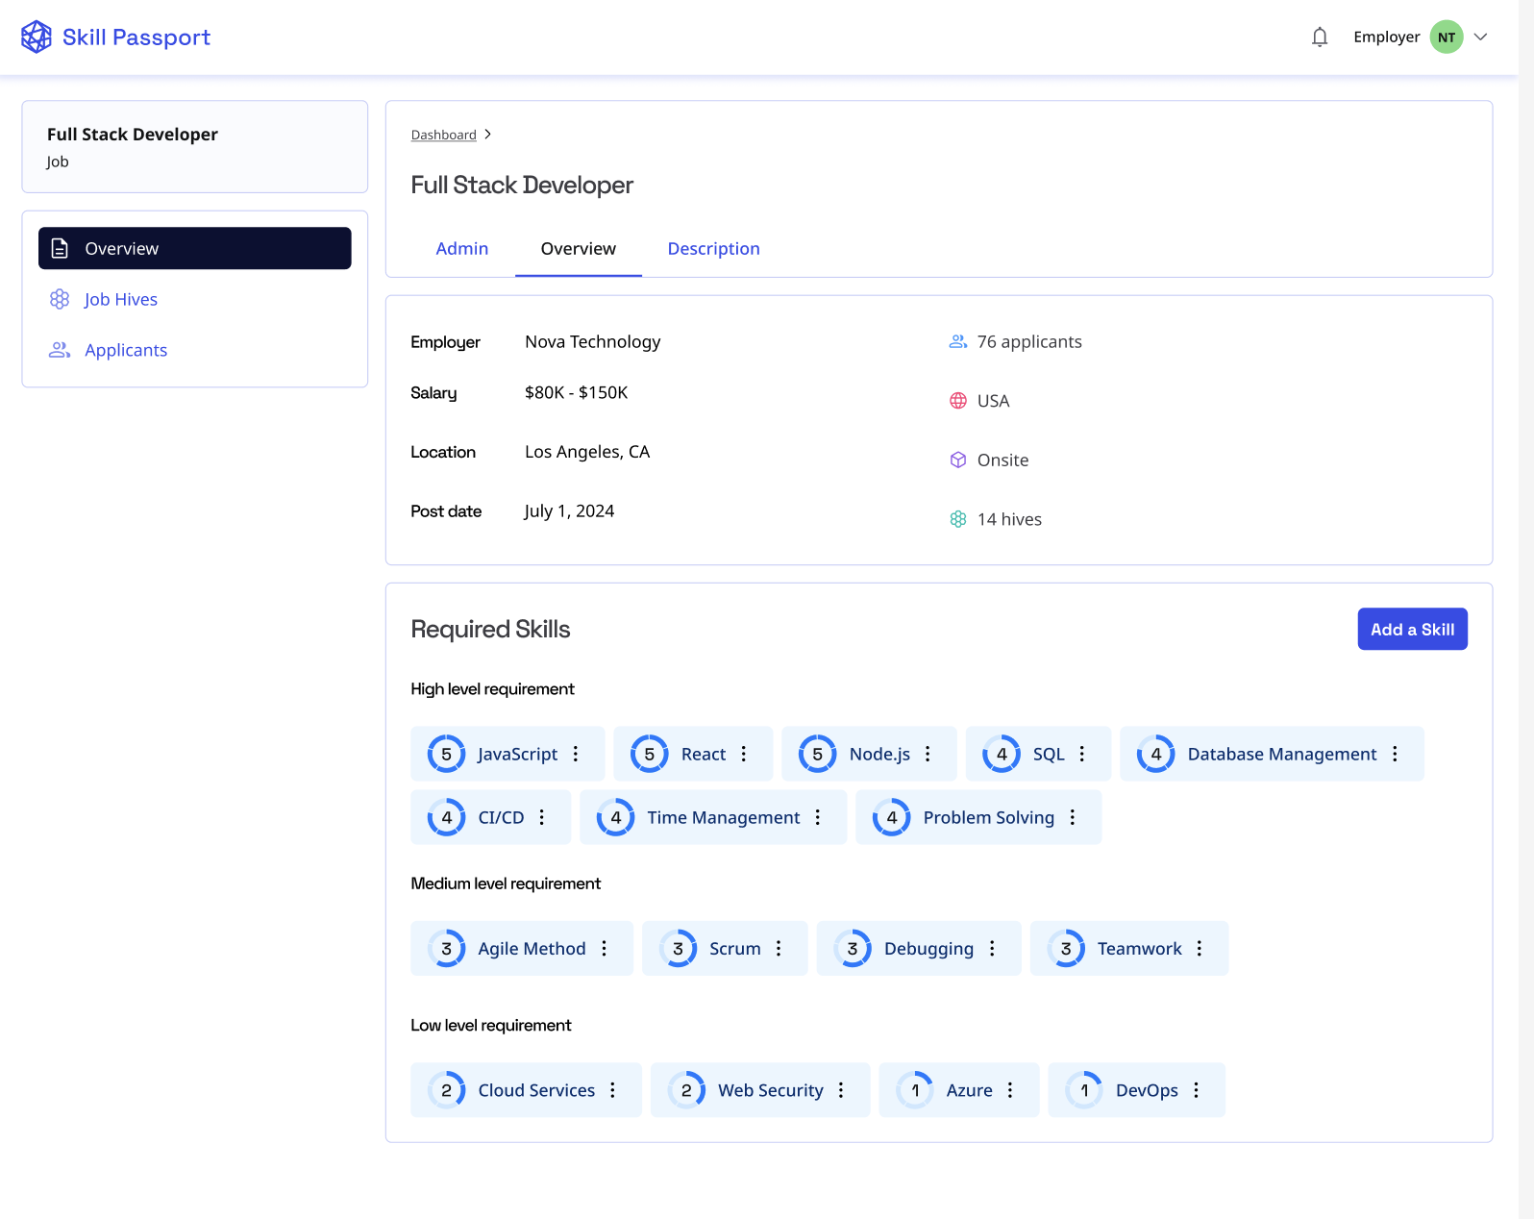Click the 76 applicants people icon

[957, 342]
